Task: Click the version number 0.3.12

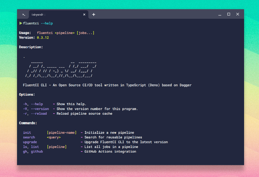Action: tap(43, 38)
